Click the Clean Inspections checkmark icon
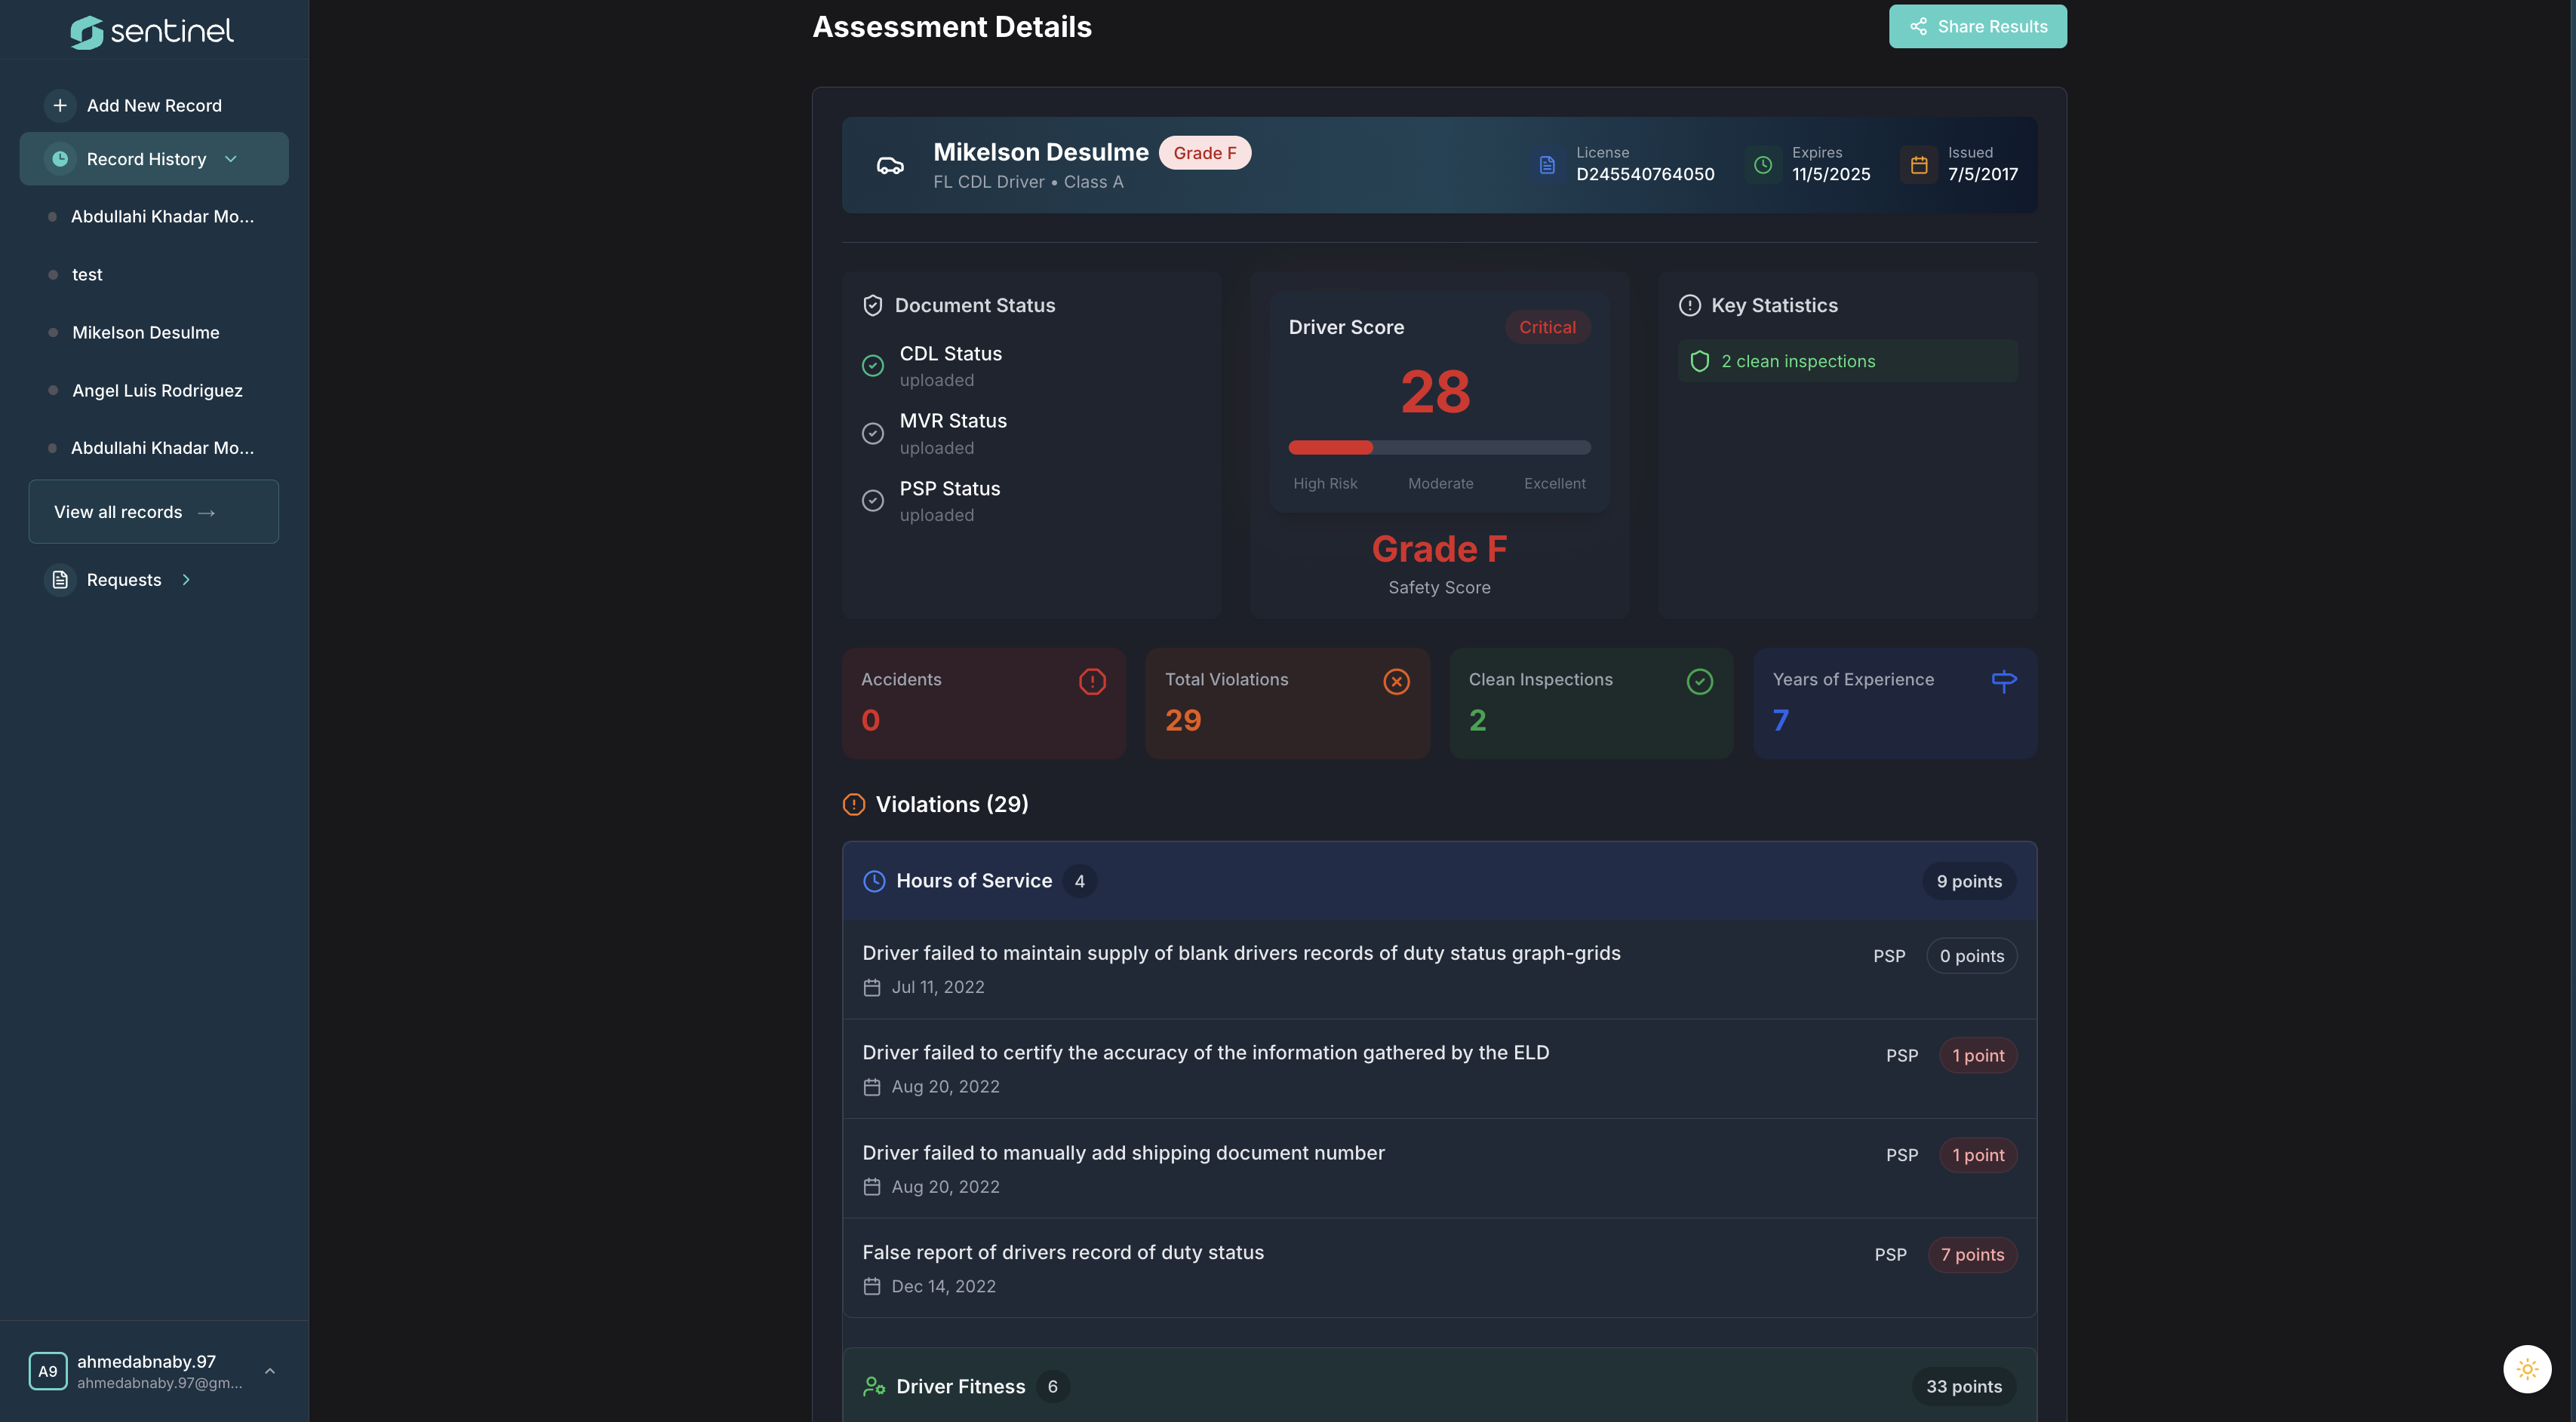This screenshot has width=2576, height=1422. click(x=1699, y=682)
